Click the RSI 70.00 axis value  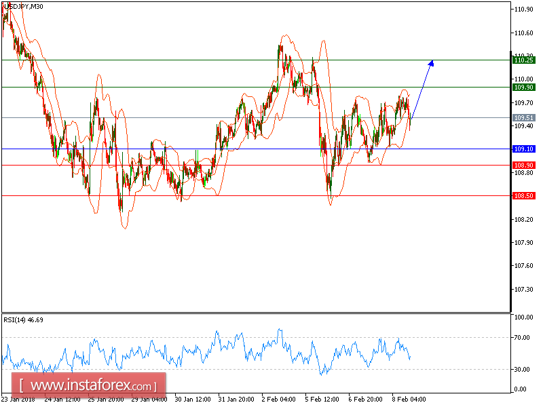[522, 337]
